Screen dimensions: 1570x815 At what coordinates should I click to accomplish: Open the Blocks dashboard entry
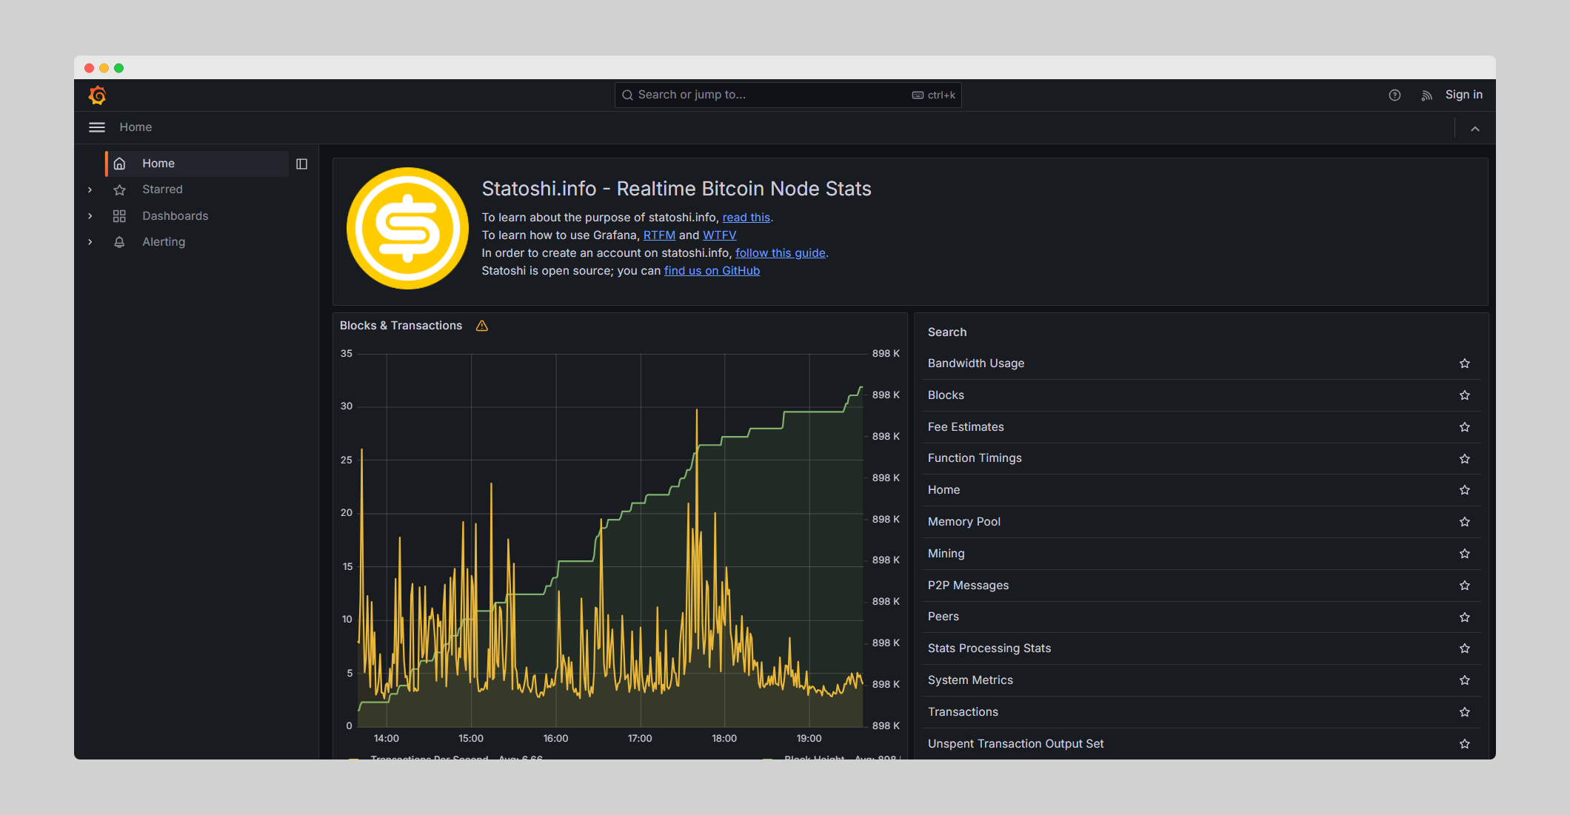pyautogui.click(x=946, y=395)
